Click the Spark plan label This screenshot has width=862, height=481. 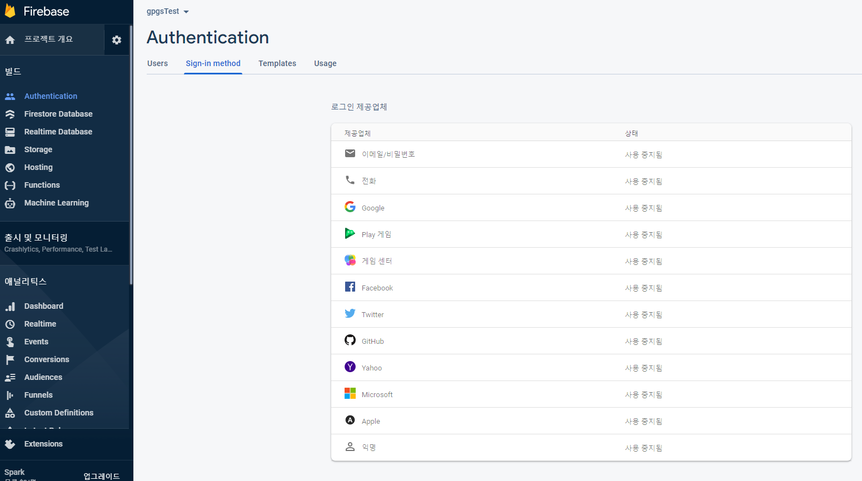14,472
